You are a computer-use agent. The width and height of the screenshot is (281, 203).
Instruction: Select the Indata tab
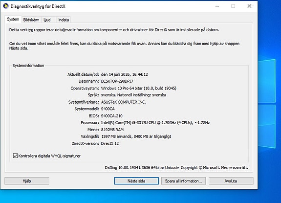(x=64, y=20)
